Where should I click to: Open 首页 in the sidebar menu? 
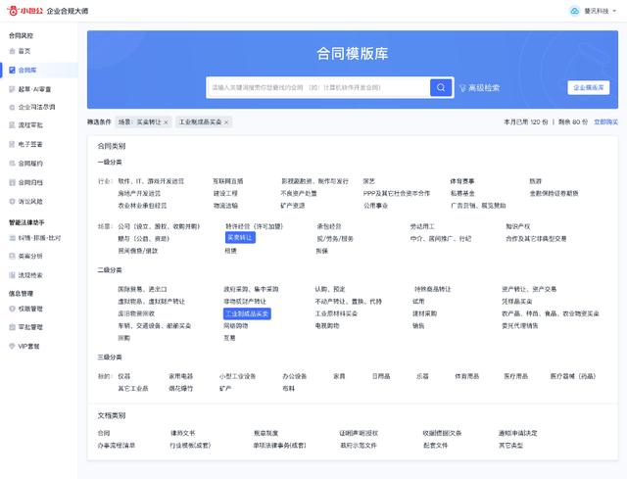tap(24, 51)
